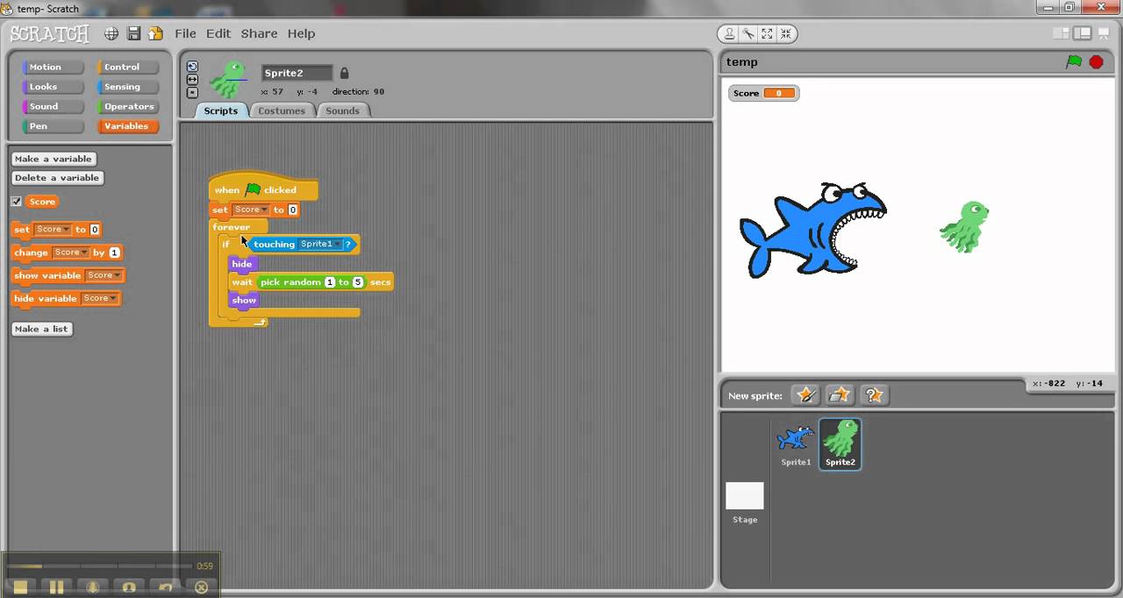
Task: Open the File menu
Action: [185, 33]
